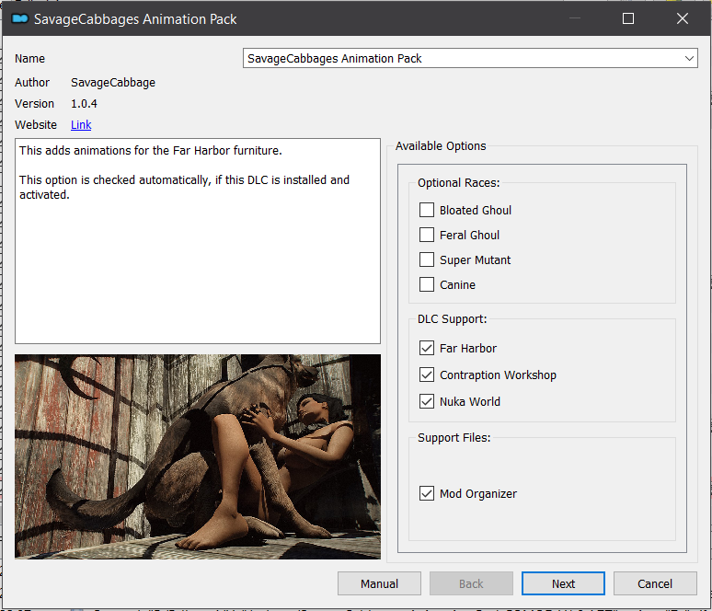Click the Support Files group label
This screenshot has height=611, width=712.
pos(454,438)
